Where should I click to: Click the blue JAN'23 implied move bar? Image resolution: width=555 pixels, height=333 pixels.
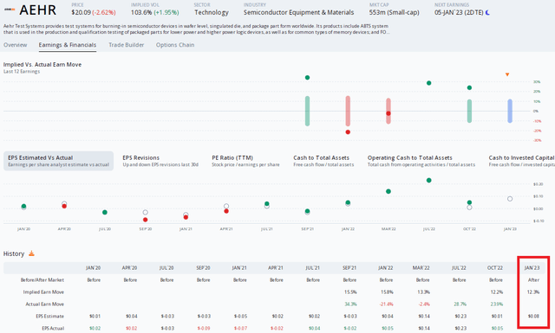tap(510, 111)
